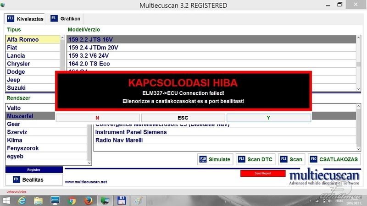Select Valto in the Rendszer list
The image size is (367, 206).
click(30, 108)
